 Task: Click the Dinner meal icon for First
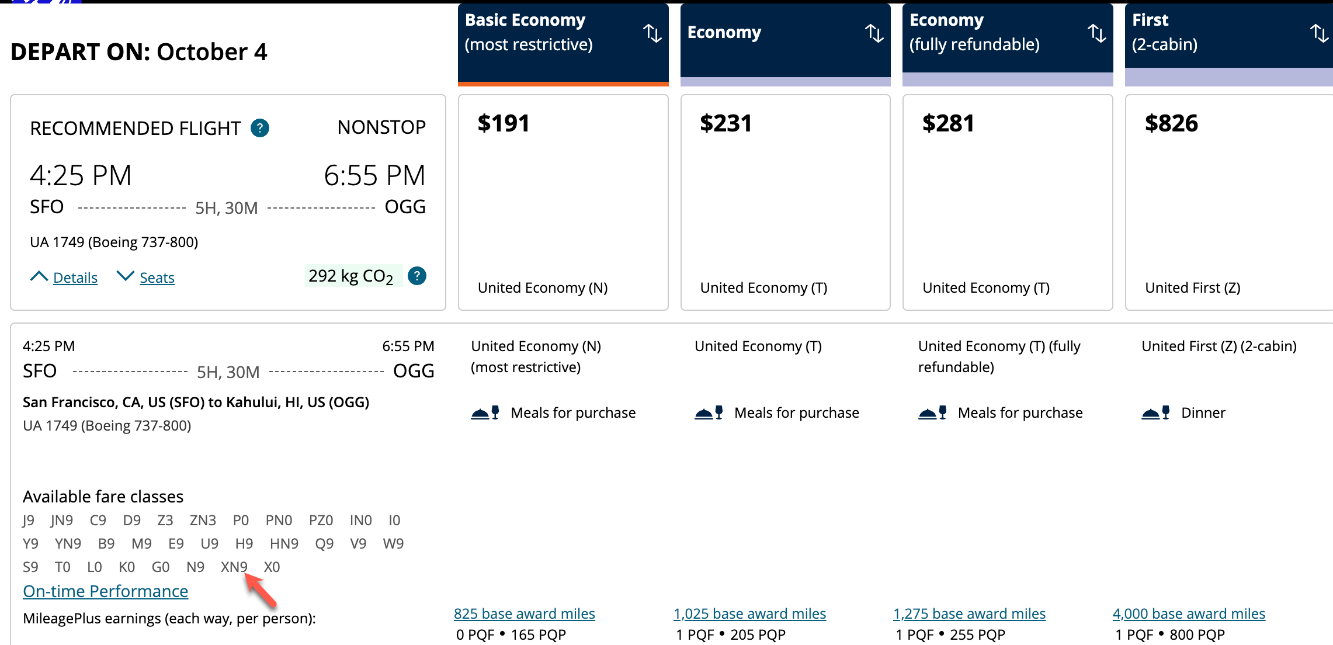(1155, 413)
